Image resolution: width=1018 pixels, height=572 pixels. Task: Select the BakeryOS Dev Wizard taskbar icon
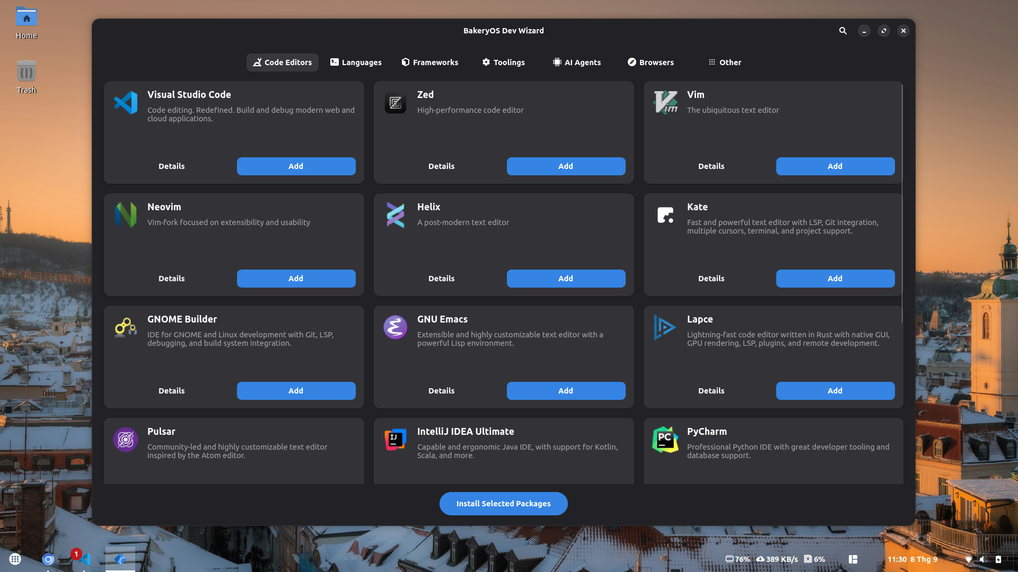[x=120, y=559]
